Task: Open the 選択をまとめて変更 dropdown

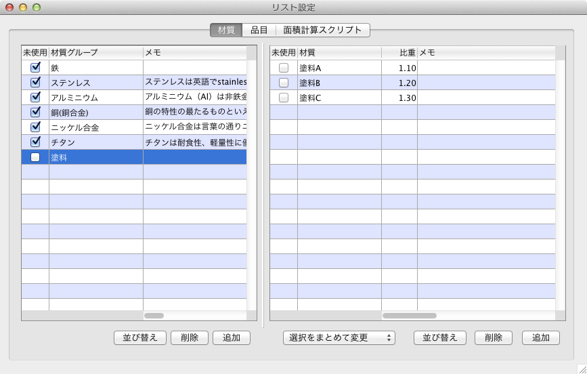Action: (x=339, y=337)
